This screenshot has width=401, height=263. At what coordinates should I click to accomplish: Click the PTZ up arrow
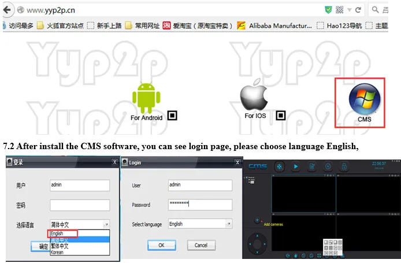pos(257,236)
